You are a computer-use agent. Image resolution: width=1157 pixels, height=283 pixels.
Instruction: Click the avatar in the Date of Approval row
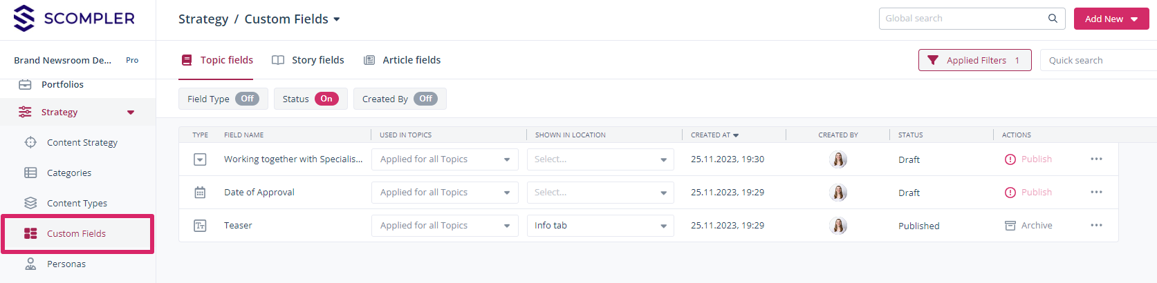tap(838, 193)
